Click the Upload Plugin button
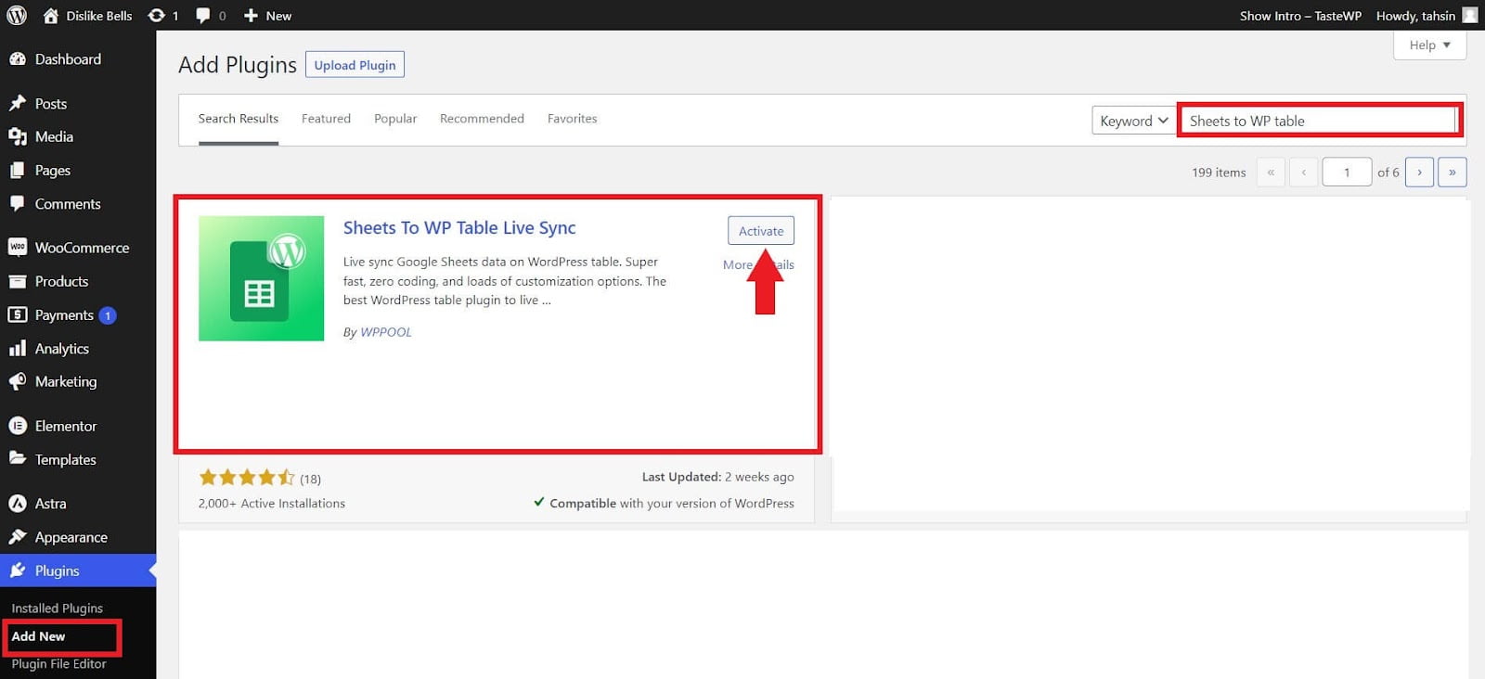Image resolution: width=1485 pixels, height=679 pixels. pyautogui.click(x=355, y=65)
